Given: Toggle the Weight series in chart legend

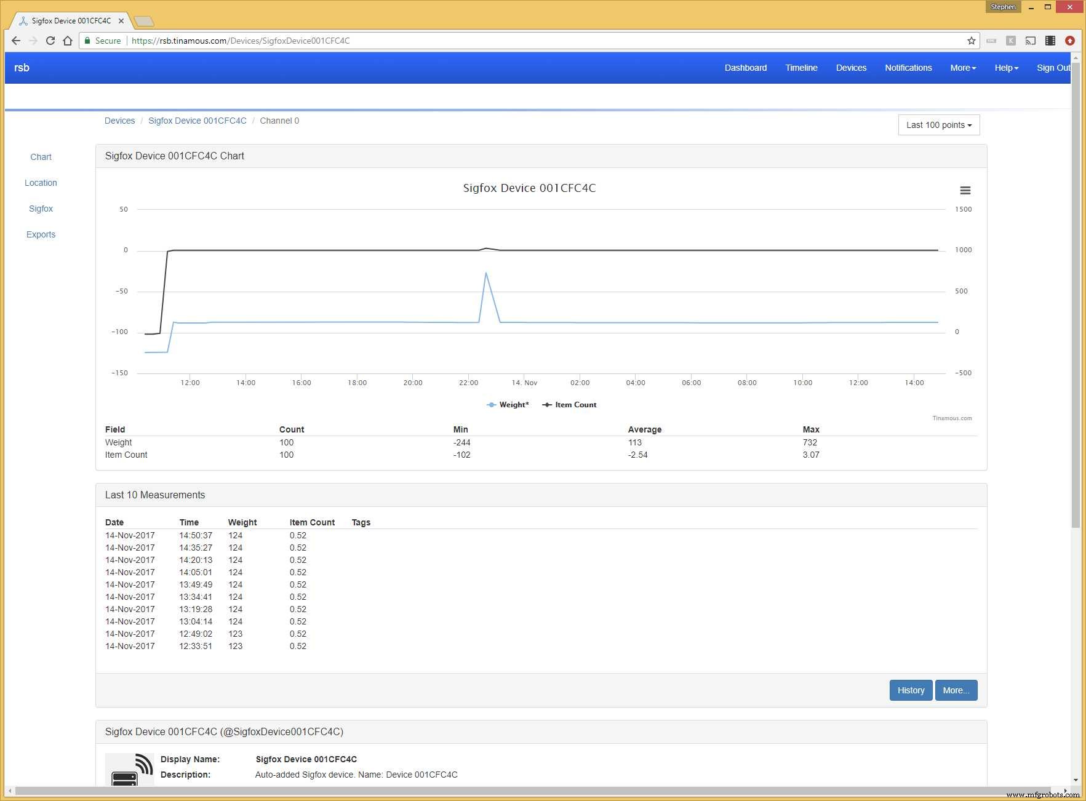Looking at the screenshot, I should (x=508, y=405).
